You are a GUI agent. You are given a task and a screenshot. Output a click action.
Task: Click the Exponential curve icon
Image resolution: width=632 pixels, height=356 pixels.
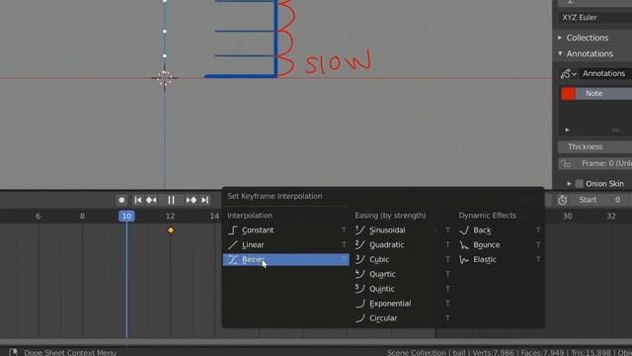tap(359, 304)
